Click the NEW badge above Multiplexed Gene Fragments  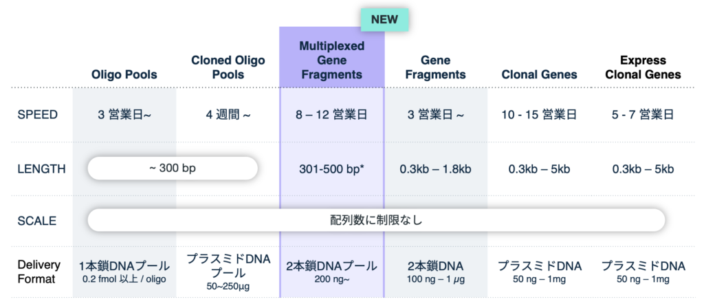385,20
